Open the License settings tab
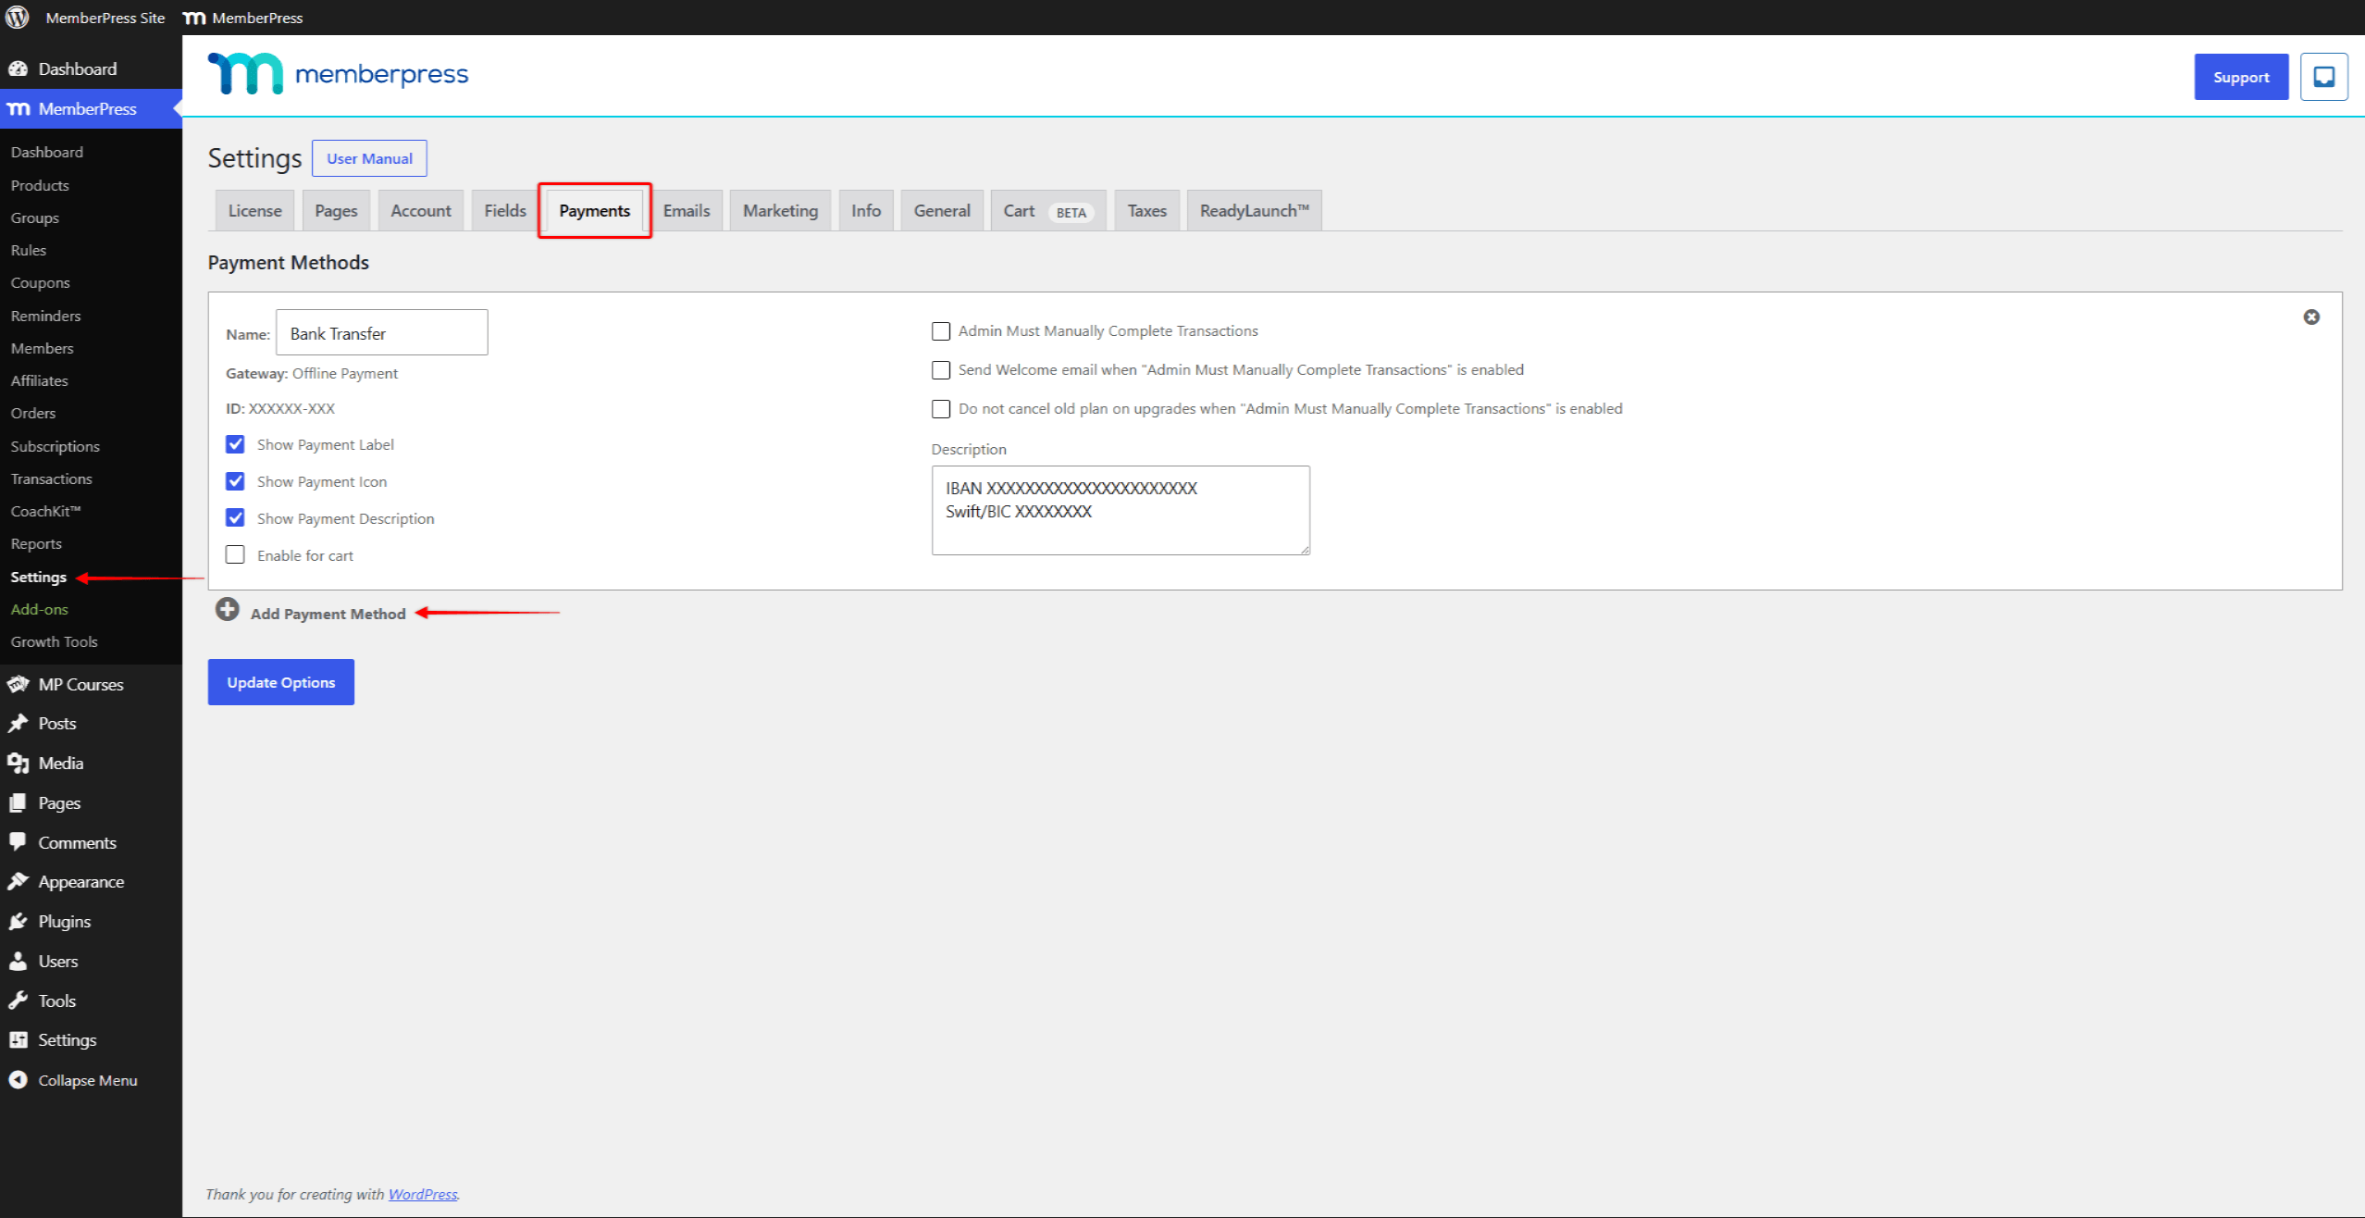Screen dimensions: 2365x1218 (x=254, y=211)
